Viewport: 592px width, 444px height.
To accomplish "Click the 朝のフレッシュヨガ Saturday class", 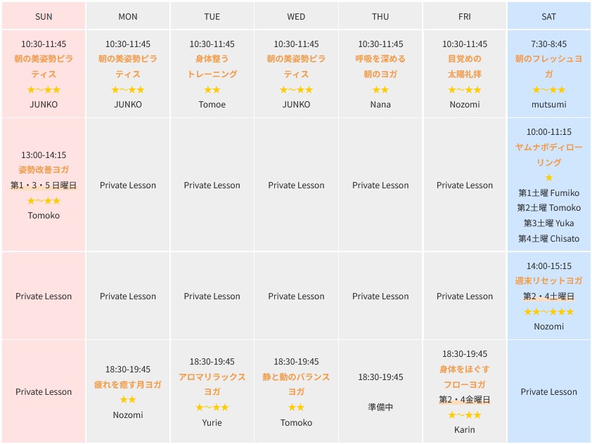I will [x=548, y=67].
